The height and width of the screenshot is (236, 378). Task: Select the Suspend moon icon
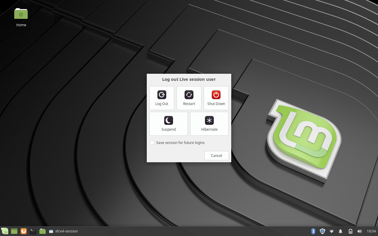tap(168, 120)
